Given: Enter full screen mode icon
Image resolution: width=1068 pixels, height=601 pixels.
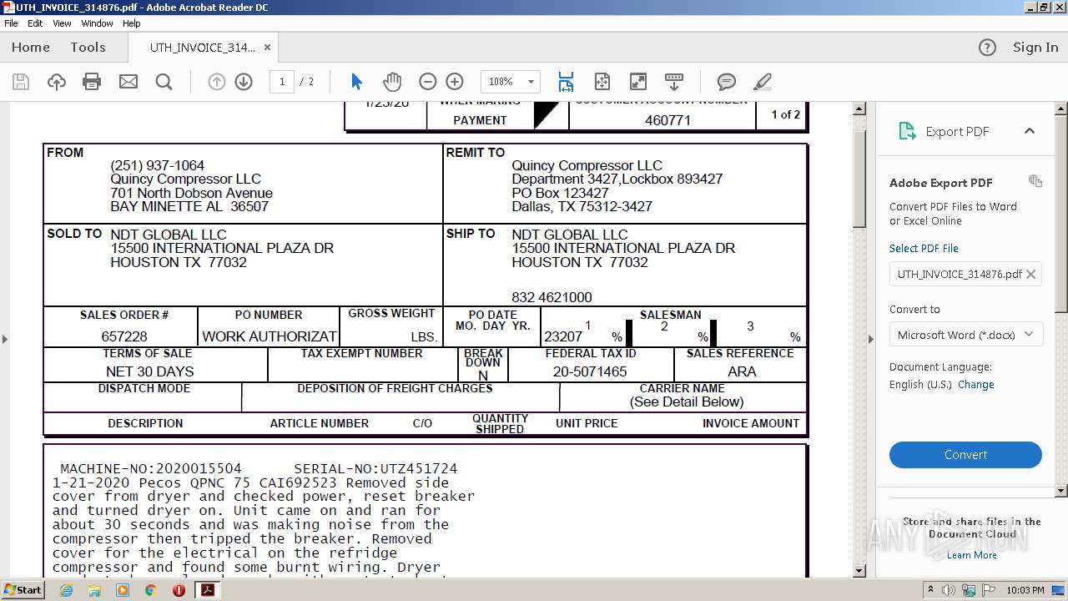Looking at the screenshot, I should click(x=637, y=82).
